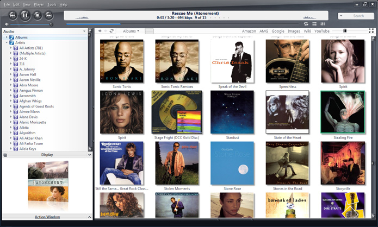Click the Albums tree item icon
Viewport: 378px width, 227px height.
pos(11,37)
